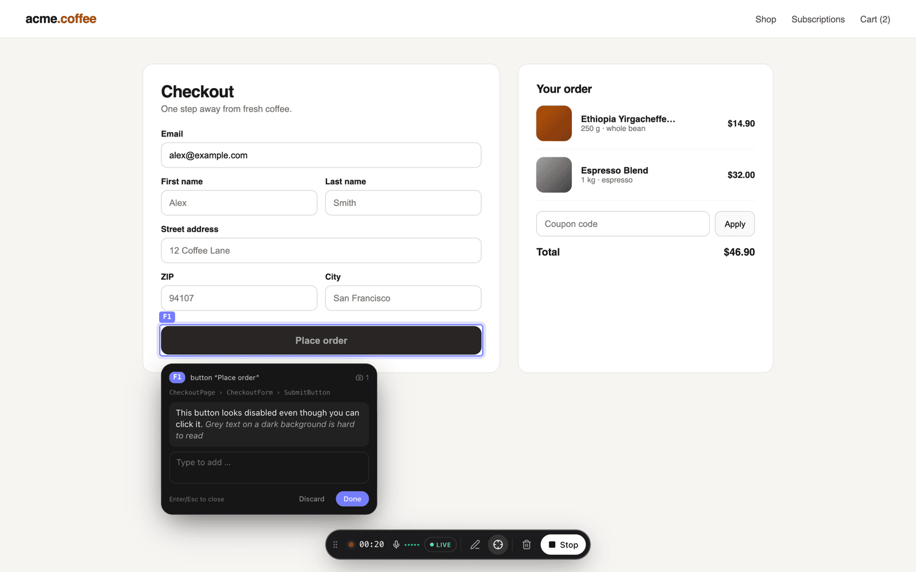The image size is (916, 572).
Task: Click the feedback note about disabled button
Action: 269,424
